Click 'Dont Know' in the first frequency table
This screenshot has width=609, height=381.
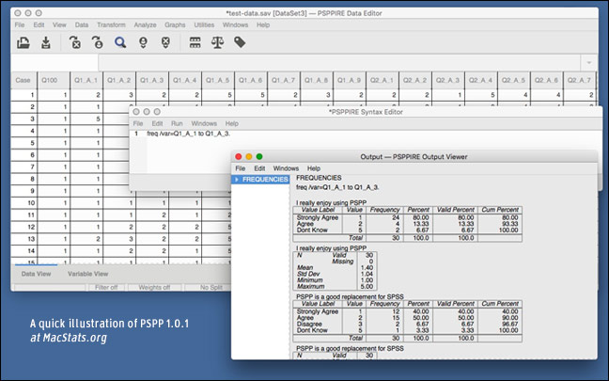pos(312,230)
